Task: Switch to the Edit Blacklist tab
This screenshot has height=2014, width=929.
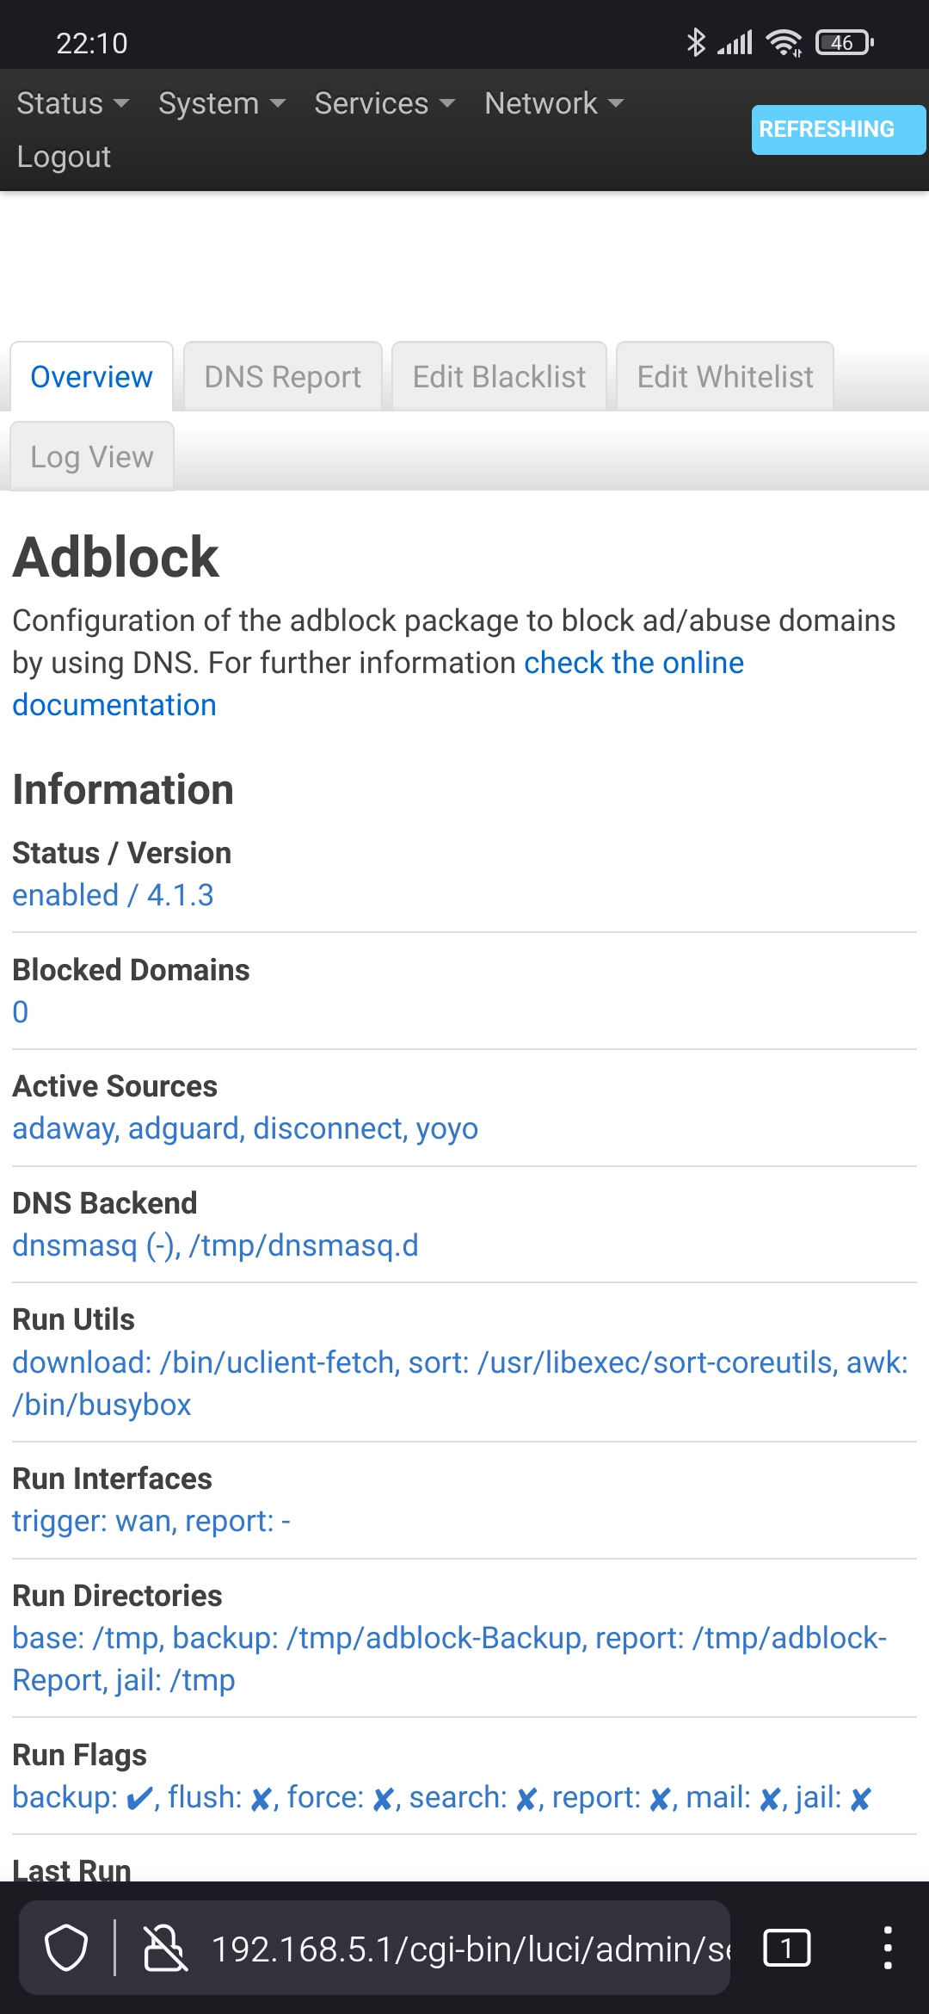Action: click(x=499, y=376)
